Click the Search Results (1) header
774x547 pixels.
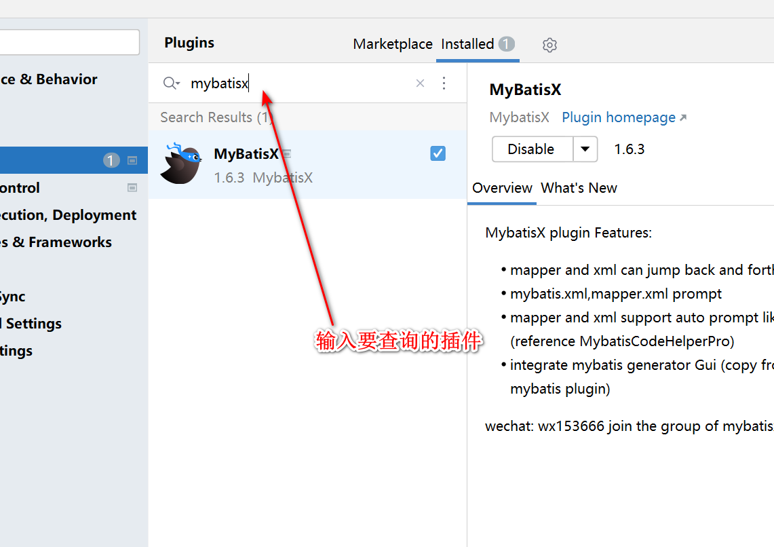[x=216, y=117]
